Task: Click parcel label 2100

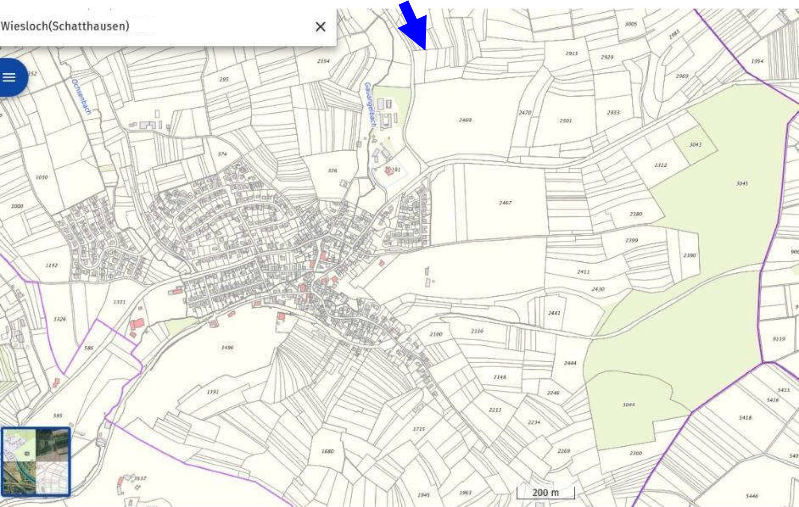Action: [x=436, y=334]
